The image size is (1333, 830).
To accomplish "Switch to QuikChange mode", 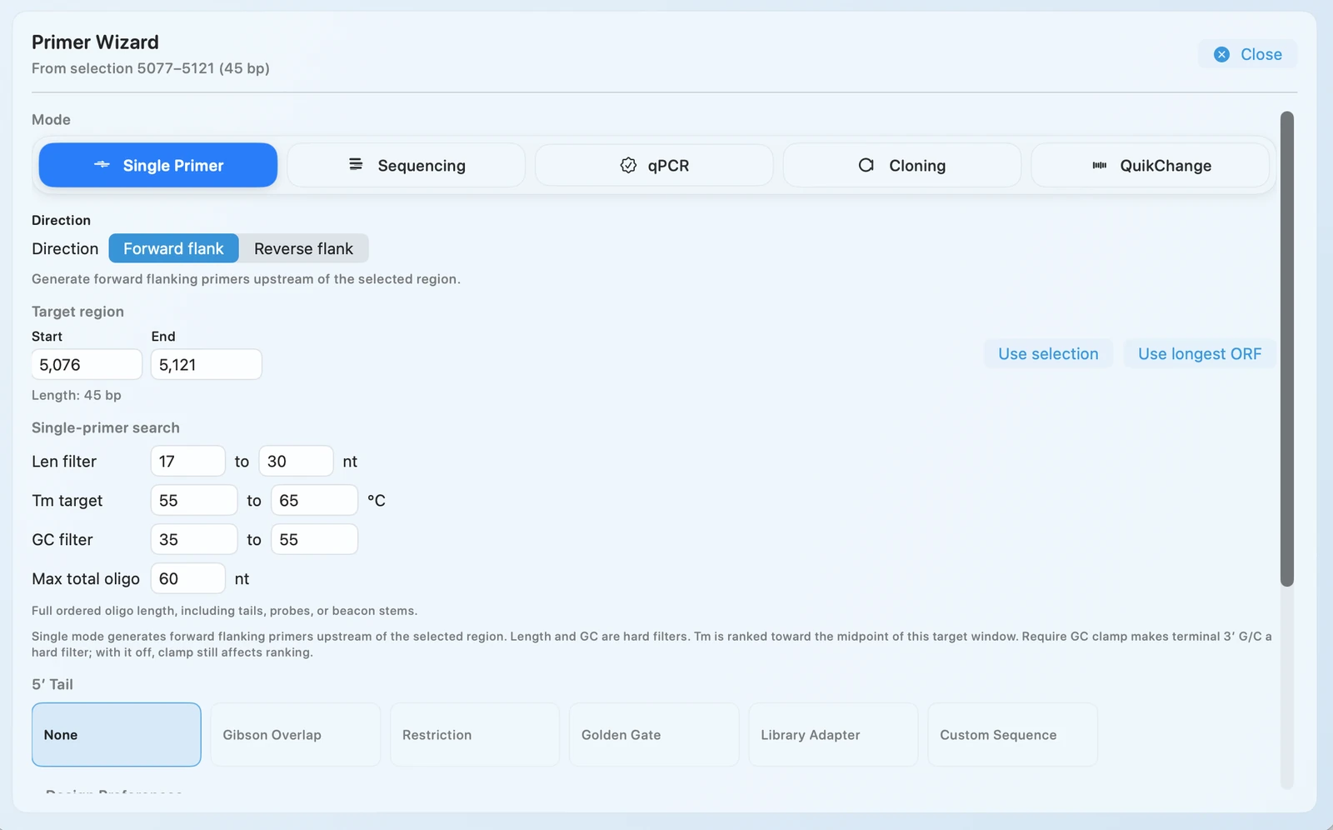I will click(x=1151, y=165).
